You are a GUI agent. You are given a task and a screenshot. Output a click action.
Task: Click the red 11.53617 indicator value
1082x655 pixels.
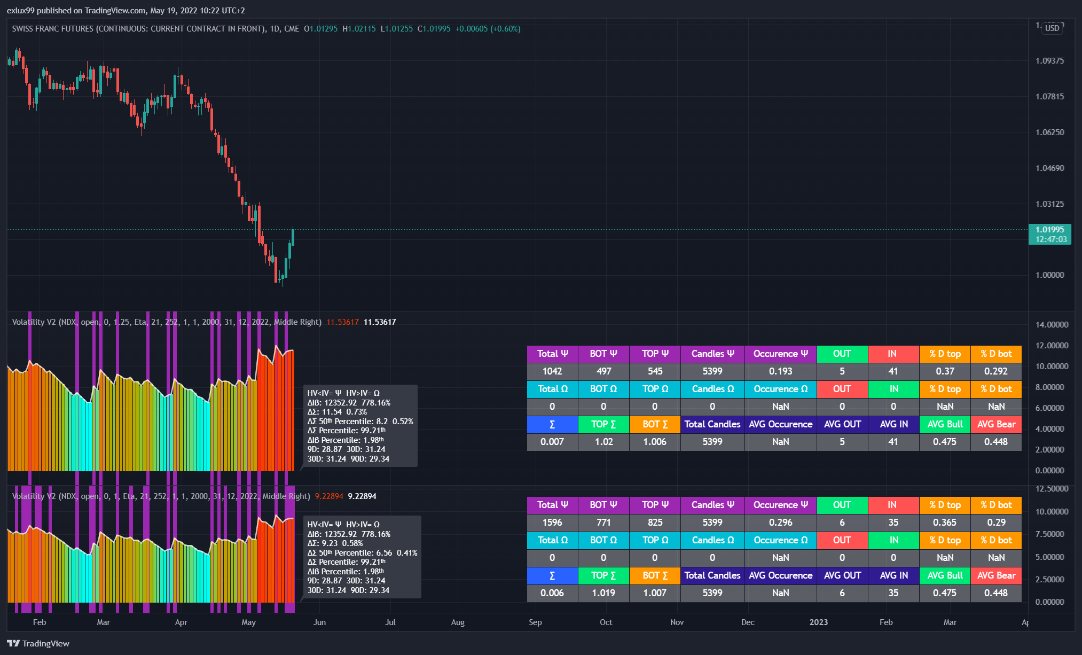[342, 322]
